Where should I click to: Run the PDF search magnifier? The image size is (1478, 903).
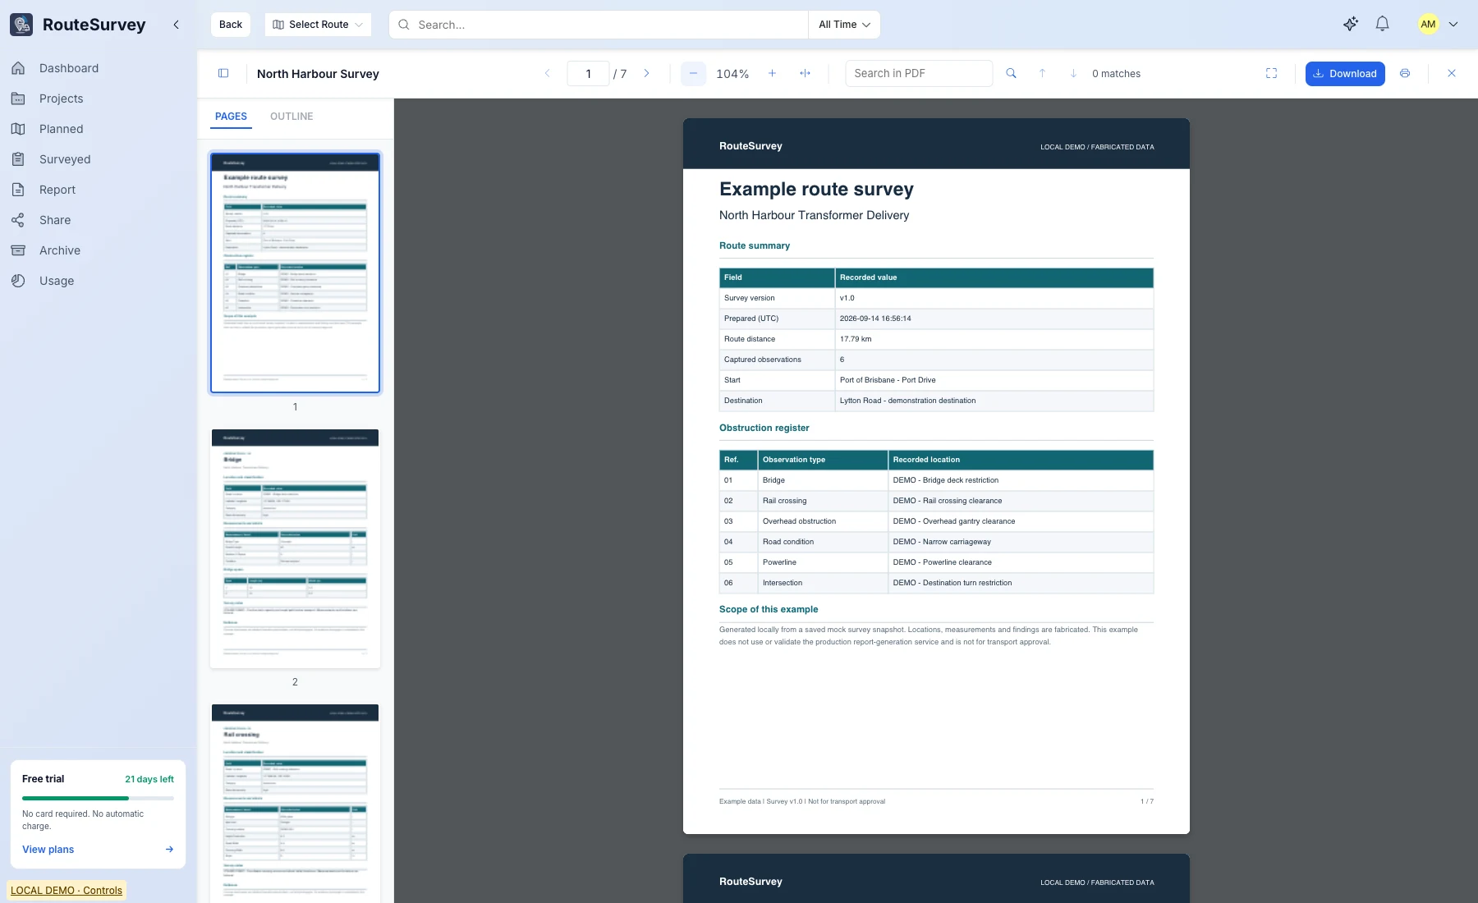(x=1012, y=74)
